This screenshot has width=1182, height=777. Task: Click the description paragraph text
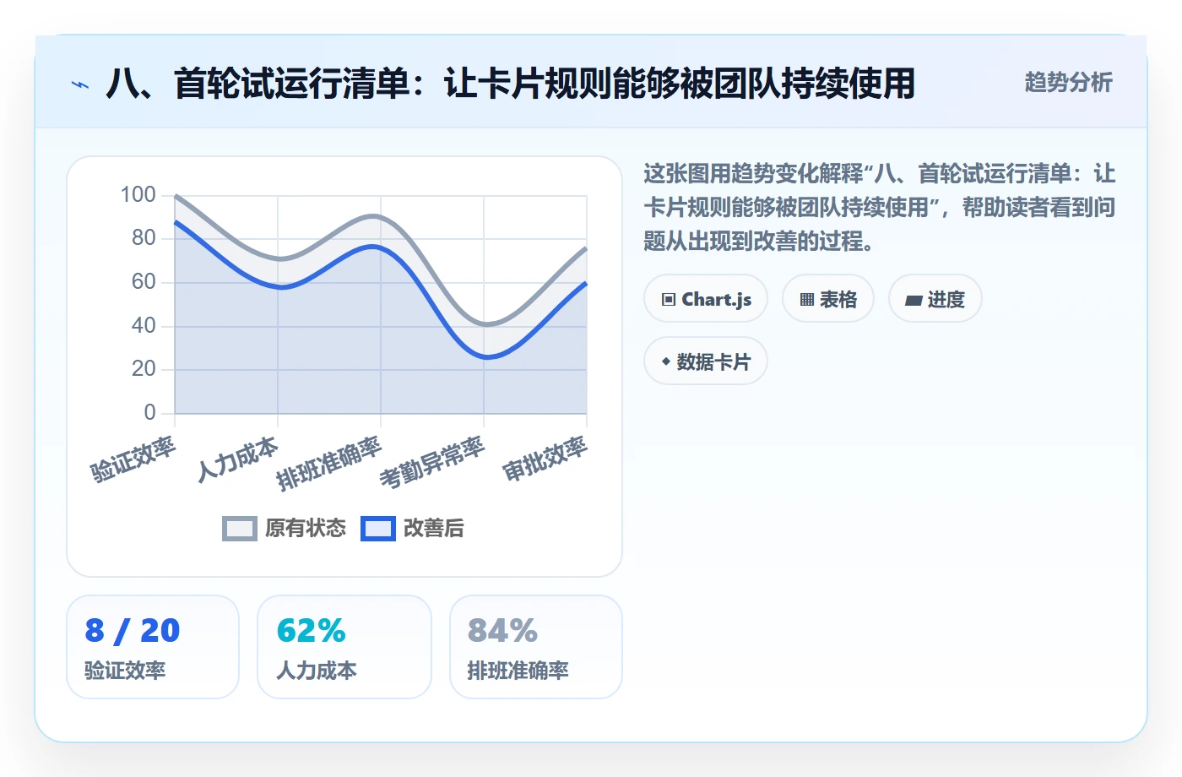879,208
